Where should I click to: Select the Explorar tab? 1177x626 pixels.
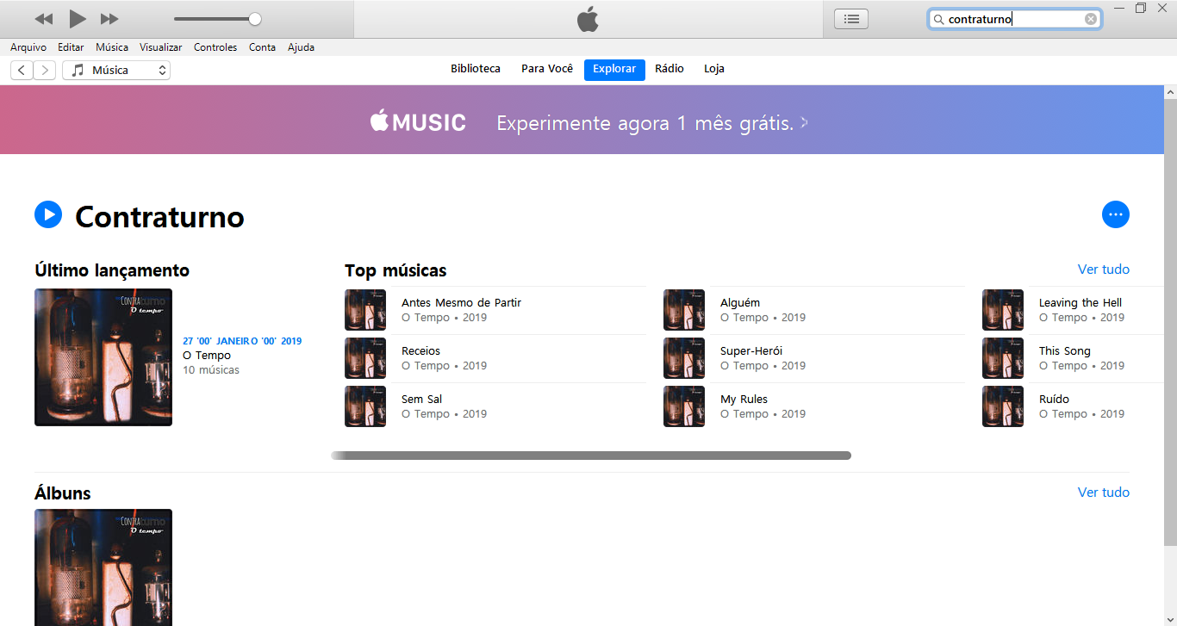[614, 70]
